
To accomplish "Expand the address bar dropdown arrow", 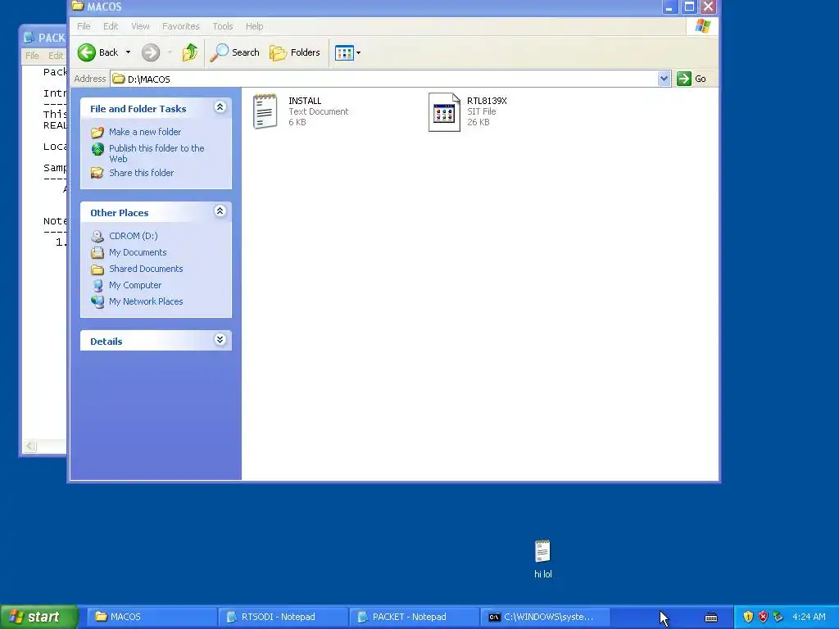I will [x=664, y=79].
